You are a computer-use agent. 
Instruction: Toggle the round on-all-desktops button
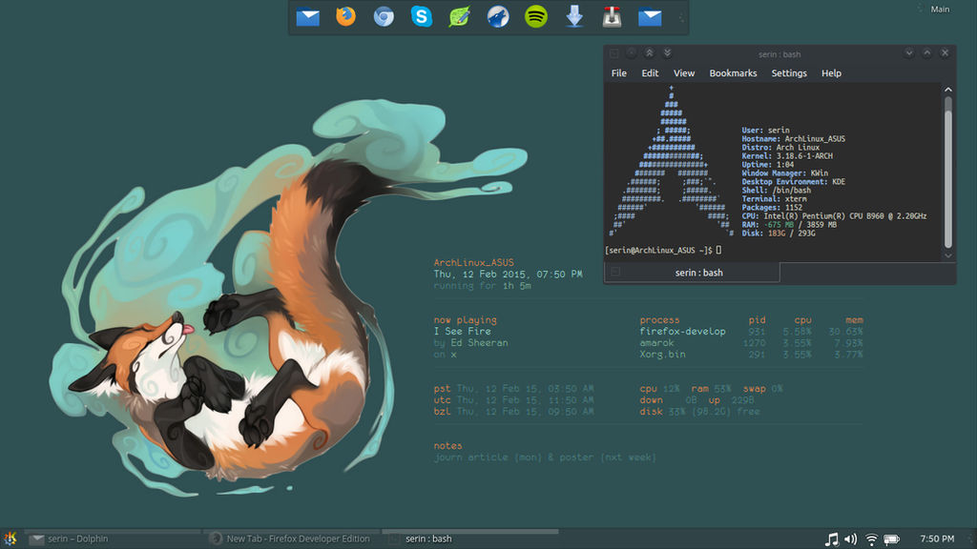[x=632, y=53]
